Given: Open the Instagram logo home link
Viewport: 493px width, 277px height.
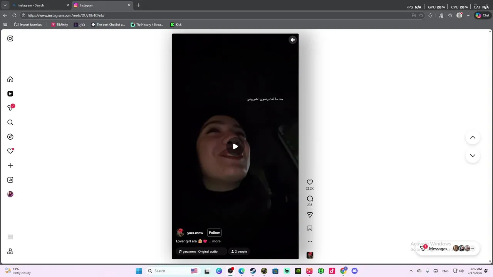Looking at the screenshot, I should [10, 38].
